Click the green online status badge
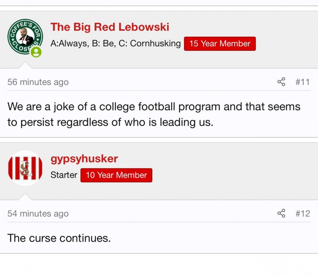This screenshot has width=318, height=277. tap(36, 52)
